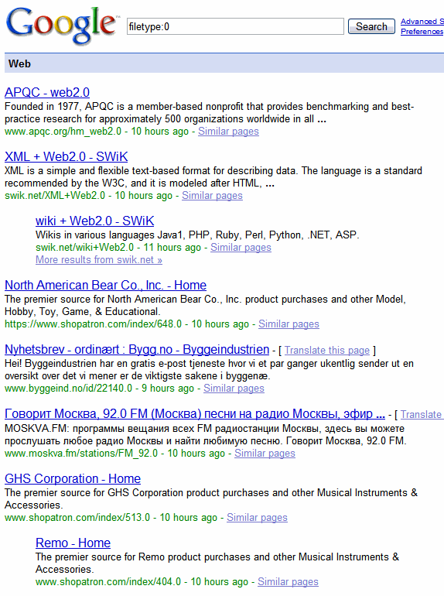This screenshot has height=596, width=444.
Task: Open the wiki + Web2.0 - SWiK result
Action: point(94,221)
